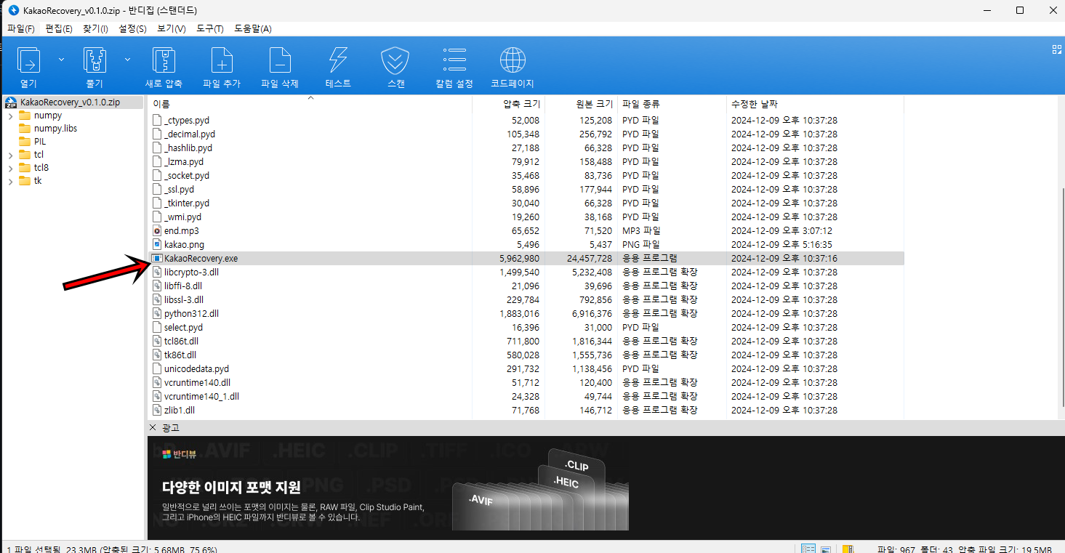Expand the numpy folder in tree
Screen dimensions: 1065x553
[x=10, y=116]
